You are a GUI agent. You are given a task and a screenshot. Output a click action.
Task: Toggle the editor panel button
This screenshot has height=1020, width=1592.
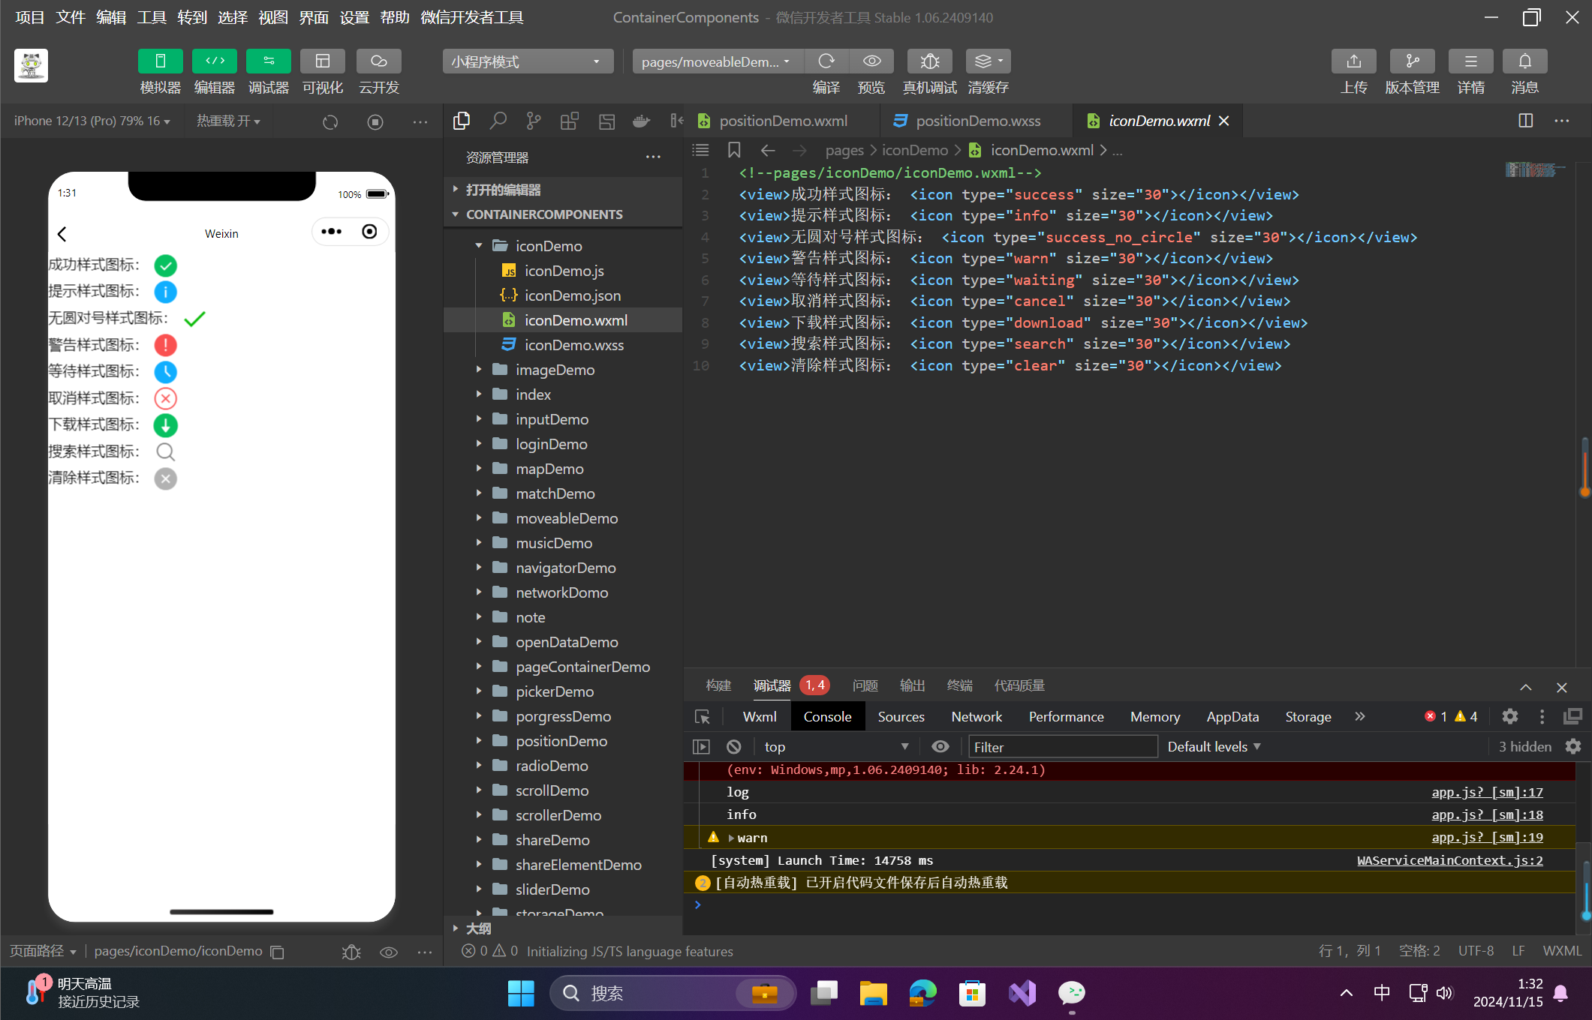(214, 61)
